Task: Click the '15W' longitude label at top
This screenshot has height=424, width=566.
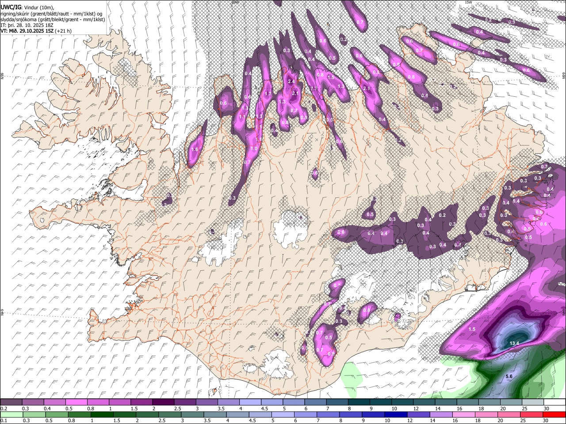Action: 469,2
